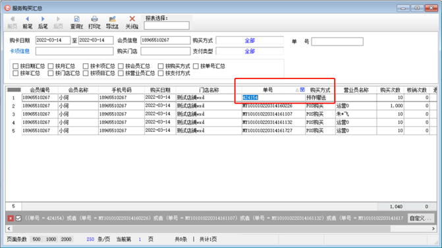The width and height of the screenshot is (442, 248).
Task: Click the 前笔 previous record arrow
Action: pyautogui.click(x=28, y=22)
